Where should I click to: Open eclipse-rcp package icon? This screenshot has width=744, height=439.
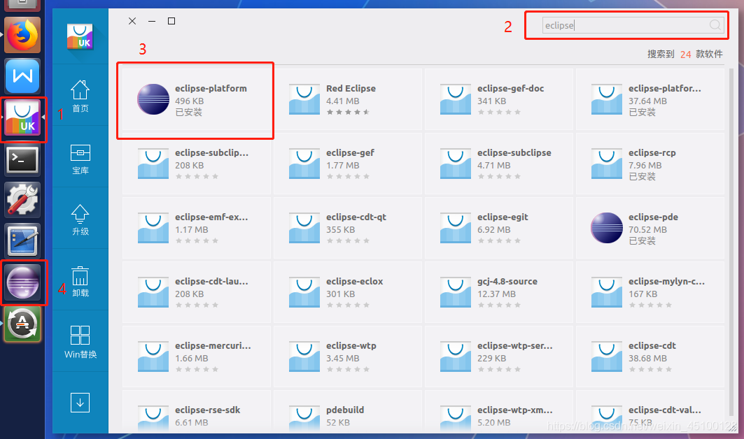coord(607,164)
